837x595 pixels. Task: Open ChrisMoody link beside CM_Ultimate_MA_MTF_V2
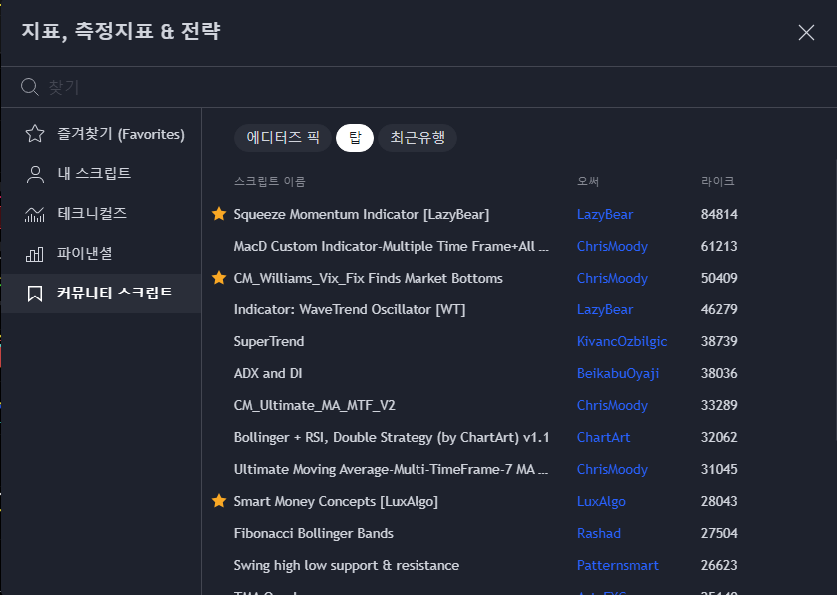coord(612,405)
